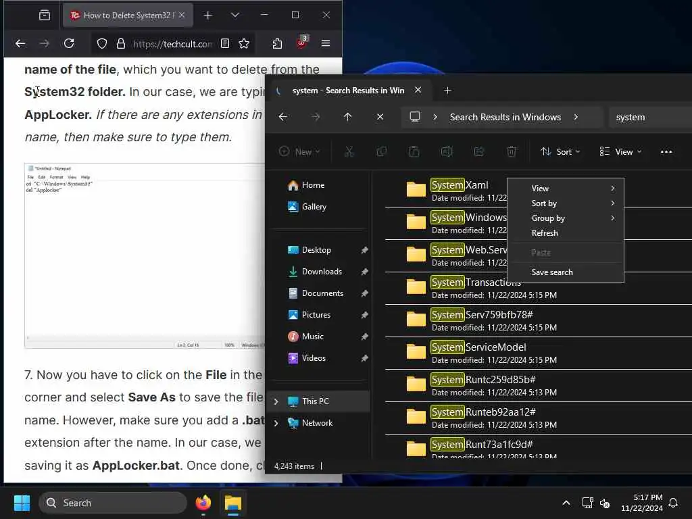
Task: Go up one folder level in Explorer
Action: pyautogui.click(x=348, y=117)
